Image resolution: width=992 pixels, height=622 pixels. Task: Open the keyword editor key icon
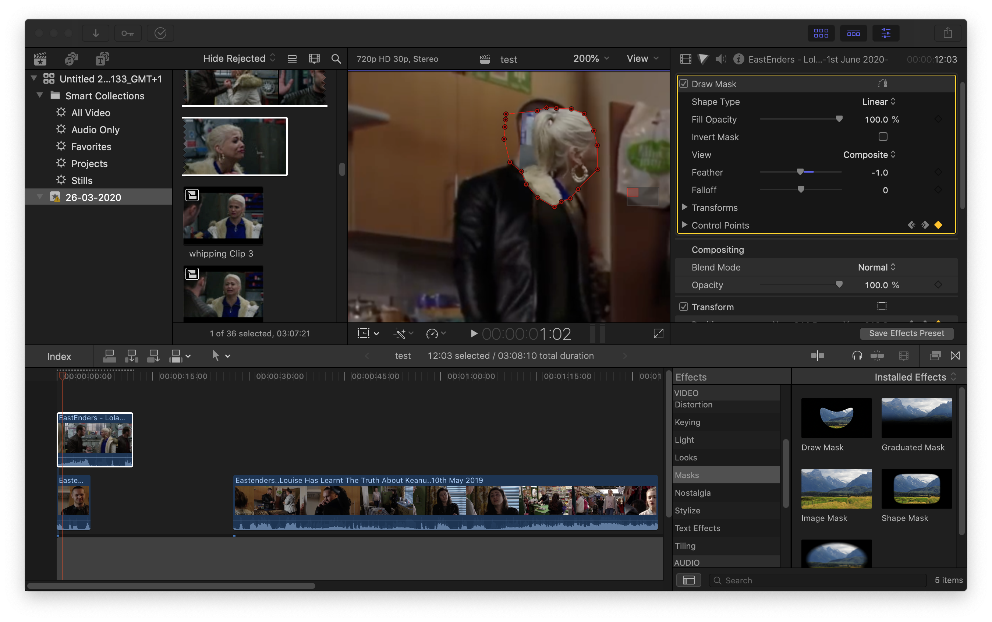coord(128,33)
